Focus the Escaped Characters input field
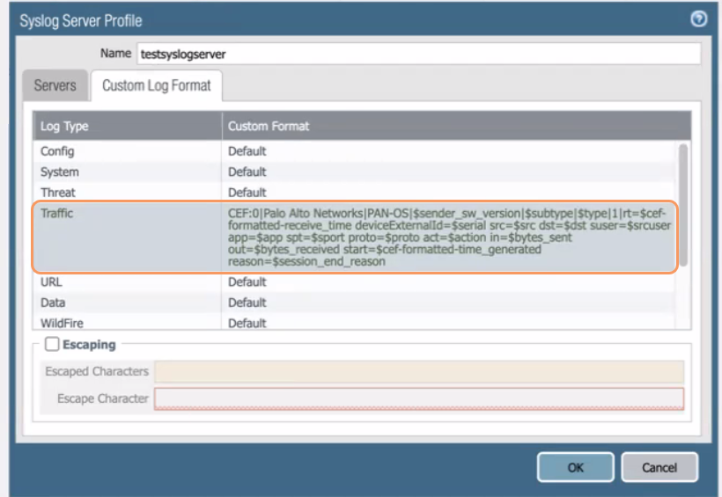Screen dimensions: 722x497 [x=419, y=371]
